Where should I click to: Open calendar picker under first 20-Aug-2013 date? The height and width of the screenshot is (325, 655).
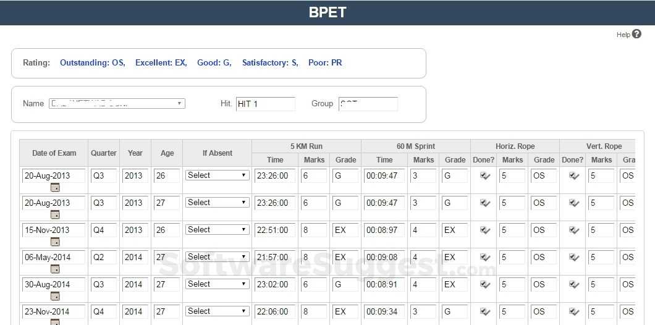point(55,187)
